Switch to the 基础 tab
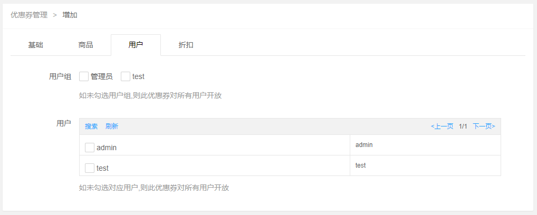This screenshot has height=215, width=537. (35, 45)
